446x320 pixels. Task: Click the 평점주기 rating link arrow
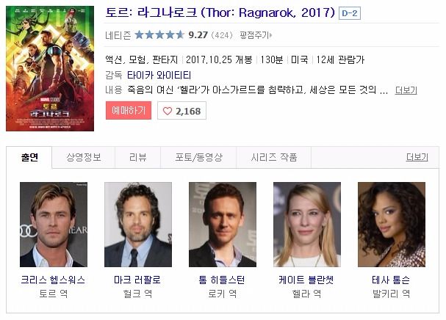coord(271,35)
